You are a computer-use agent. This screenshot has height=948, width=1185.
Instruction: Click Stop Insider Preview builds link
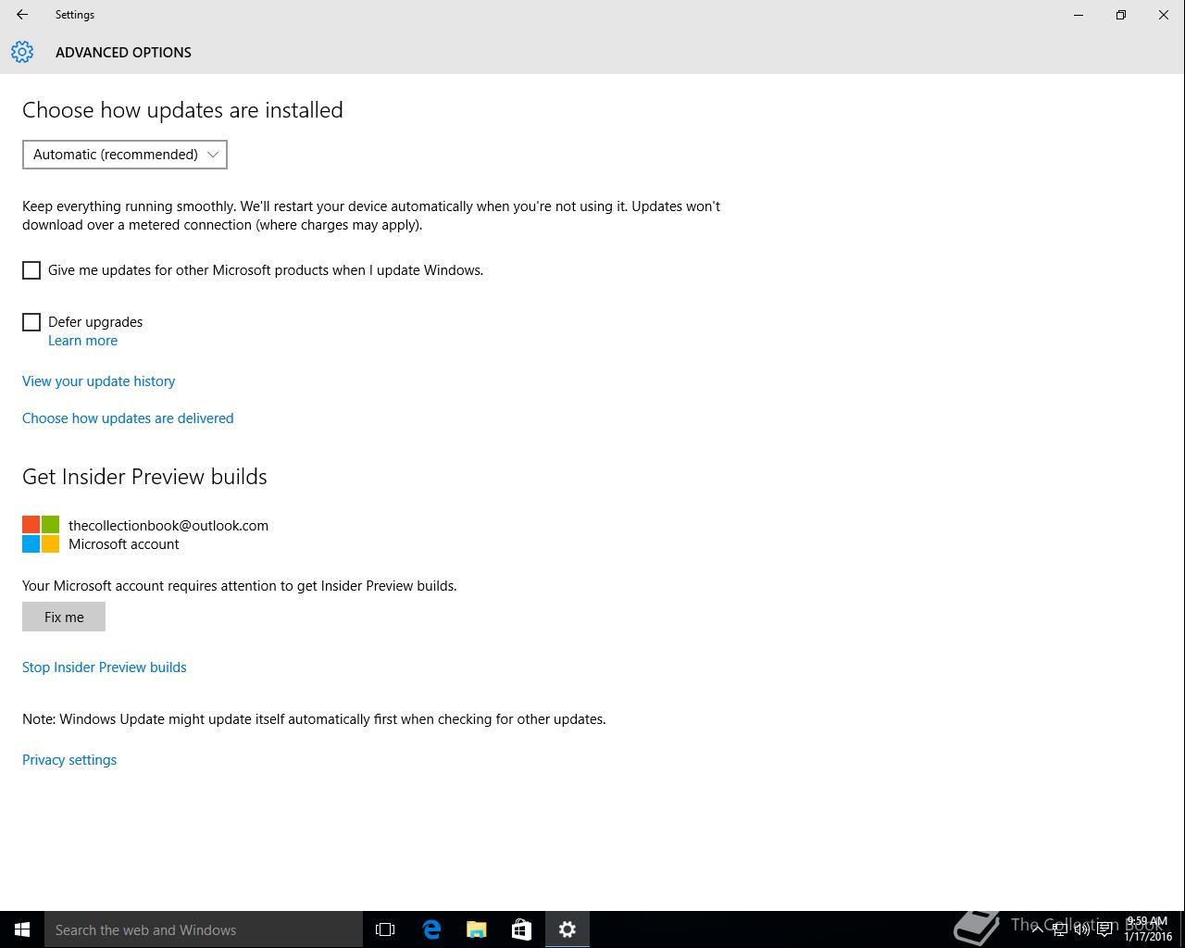pyautogui.click(x=104, y=667)
